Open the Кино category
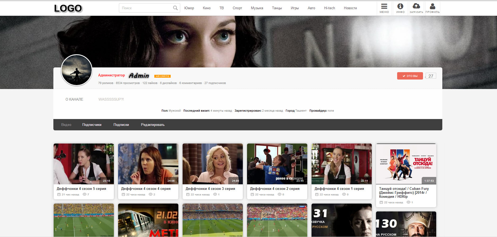This screenshot has width=497, height=237. click(x=207, y=8)
